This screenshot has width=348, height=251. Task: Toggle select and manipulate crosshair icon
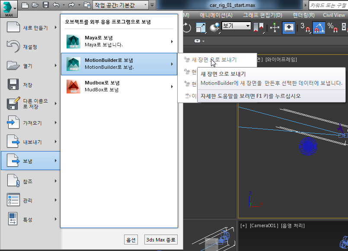click(275, 28)
